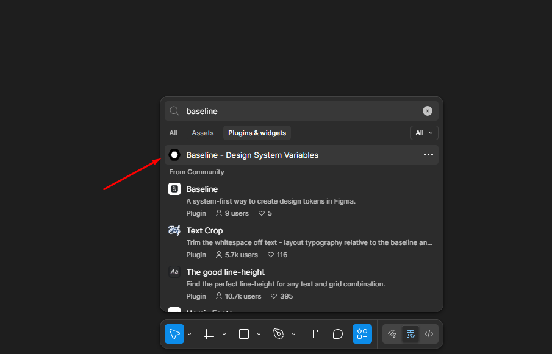
Task: Select the Text tool
Action: click(313, 334)
